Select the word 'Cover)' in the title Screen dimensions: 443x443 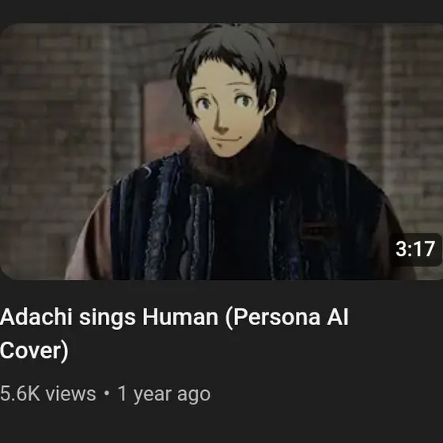34,350
